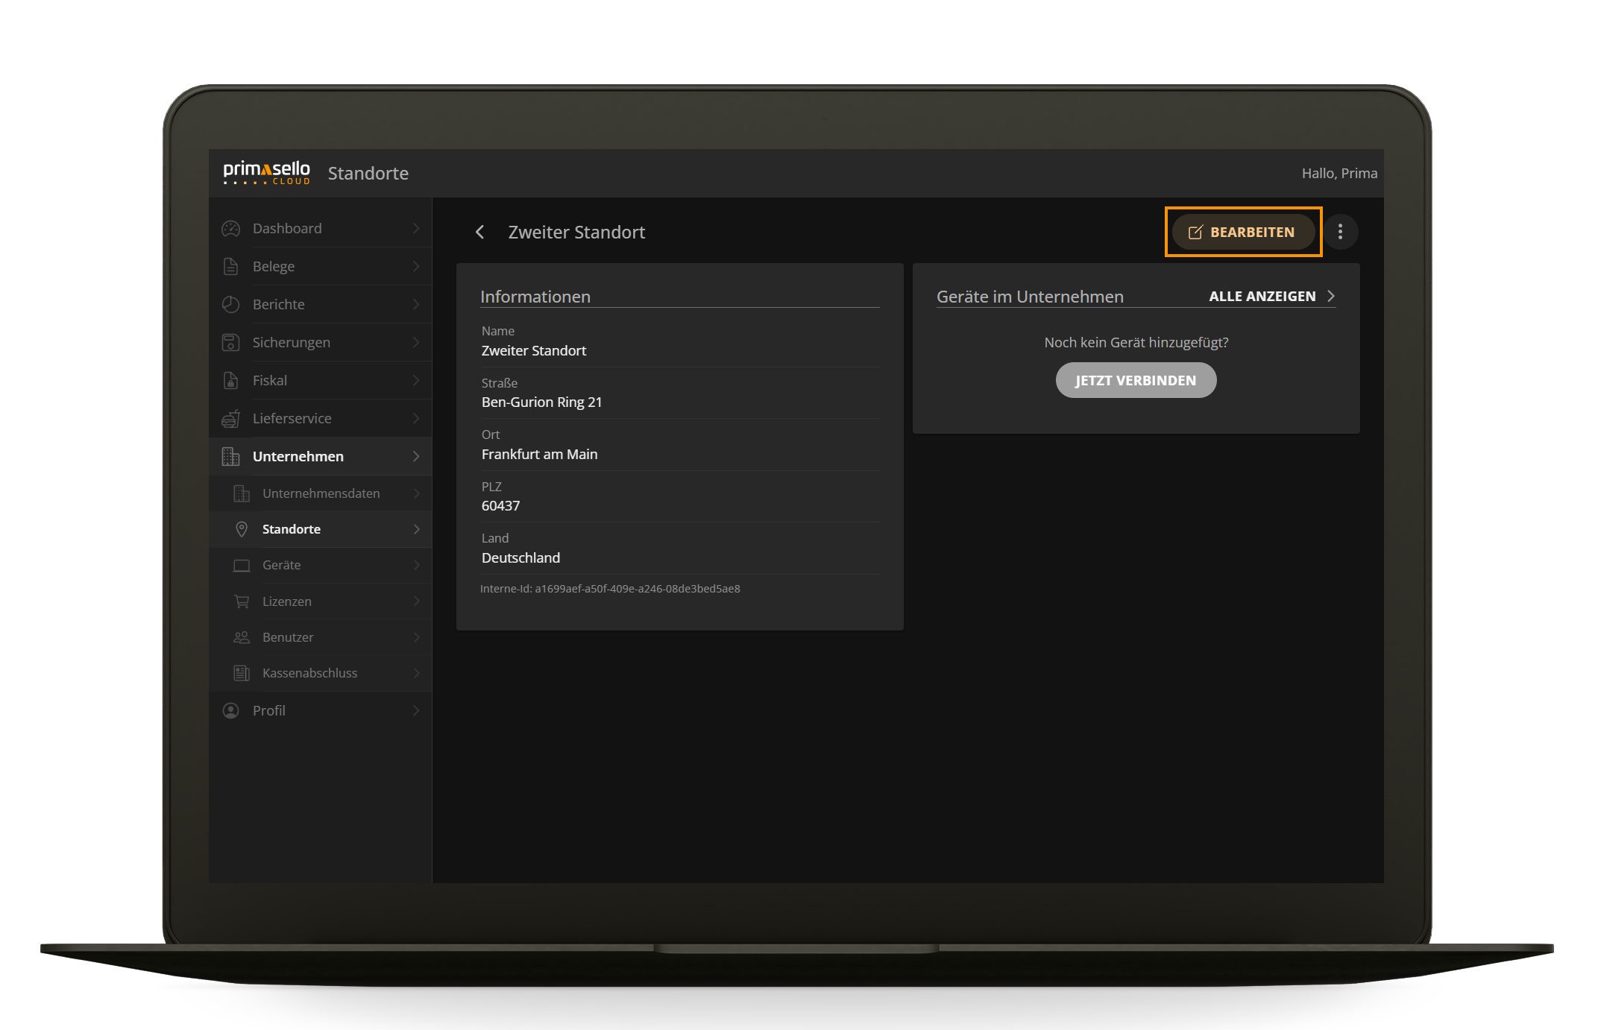Expand the Dashboard chevron arrow

coord(416,229)
